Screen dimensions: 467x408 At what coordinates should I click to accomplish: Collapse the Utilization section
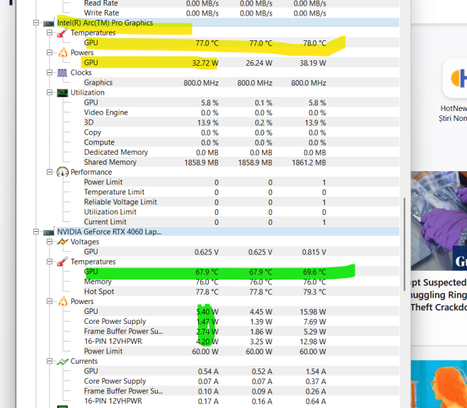pyautogui.click(x=49, y=93)
